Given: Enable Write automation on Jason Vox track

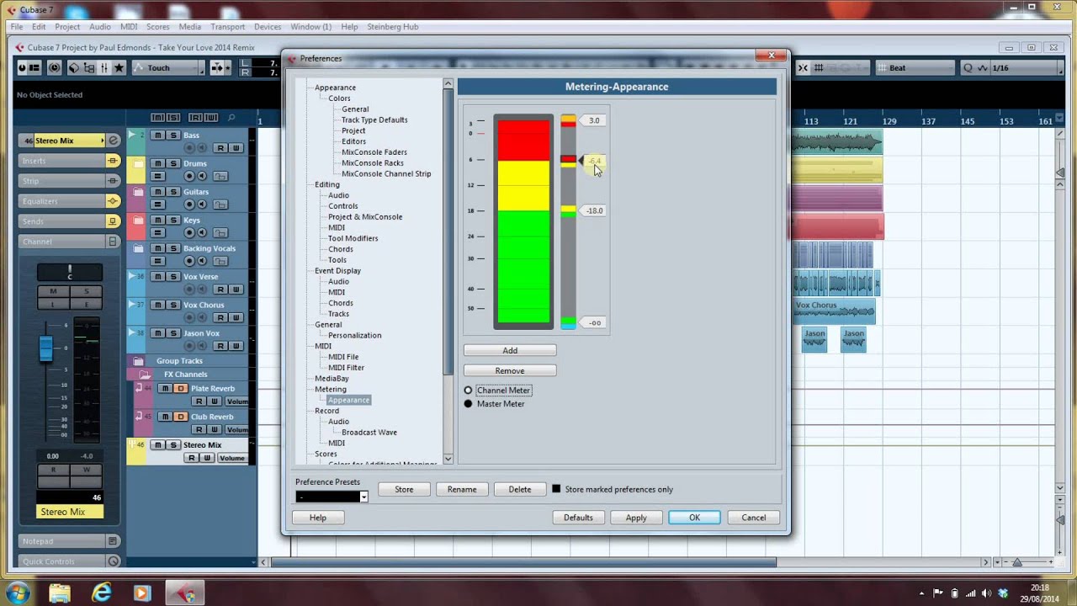Looking at the screenshot, I should (x=236, y=345).
